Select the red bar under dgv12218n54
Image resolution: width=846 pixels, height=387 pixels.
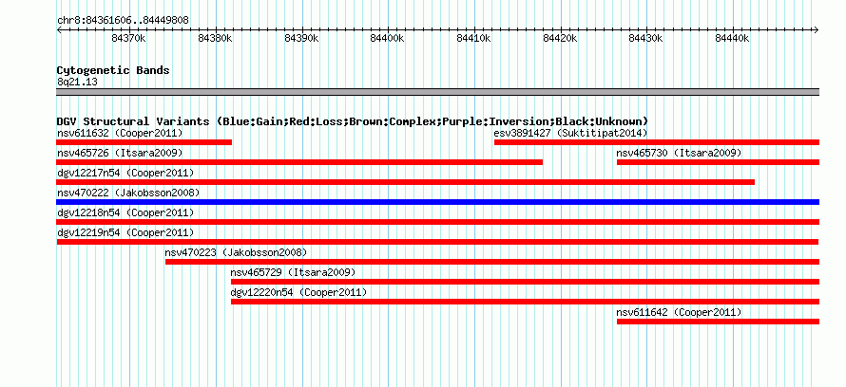pos(438,222)
